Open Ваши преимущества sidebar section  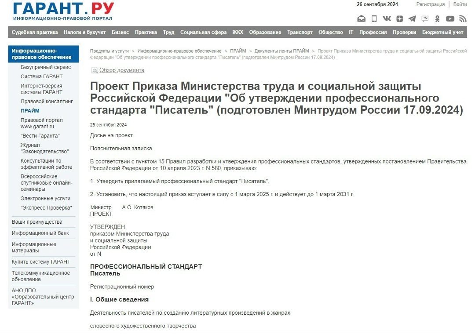point(37,222)
